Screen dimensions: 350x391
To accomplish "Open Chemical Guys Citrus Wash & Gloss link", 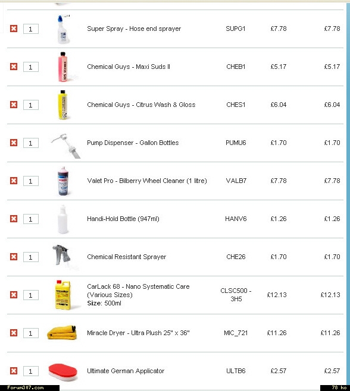I will [141, 105].
